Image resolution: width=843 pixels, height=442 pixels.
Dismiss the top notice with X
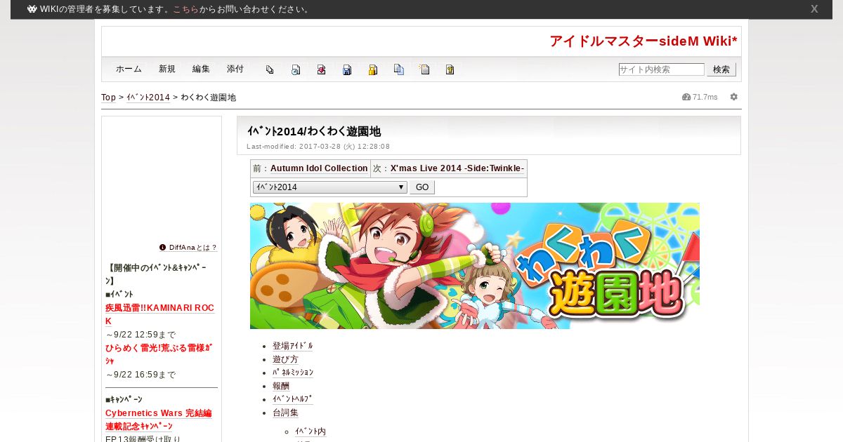pyautogui.click(x=814, y=9)
